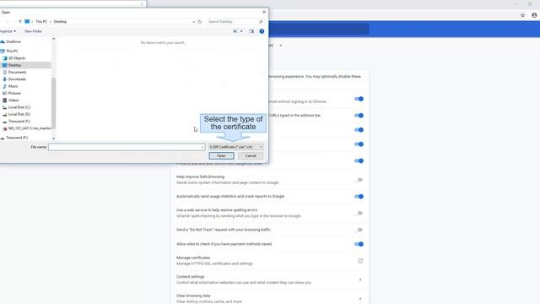Screen dimensions: 540x304
Task: Click the magnifier icon in Search Desktop box
Action: [x=261, y=22]
